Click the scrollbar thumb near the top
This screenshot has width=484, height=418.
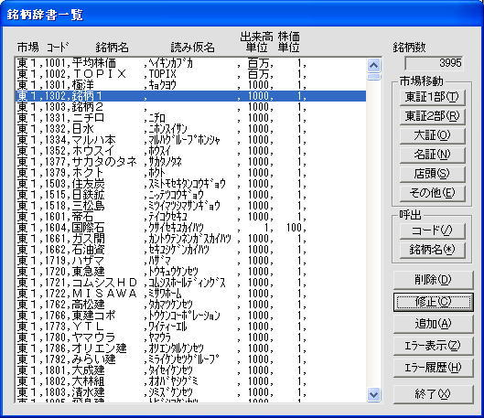pyautogui.click(x=374, y=76)
